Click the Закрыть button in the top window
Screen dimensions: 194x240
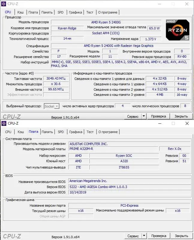181,116
